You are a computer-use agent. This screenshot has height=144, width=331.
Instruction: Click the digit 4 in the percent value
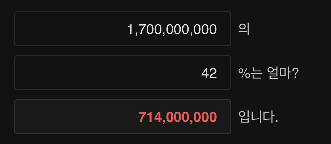[205, 73]
